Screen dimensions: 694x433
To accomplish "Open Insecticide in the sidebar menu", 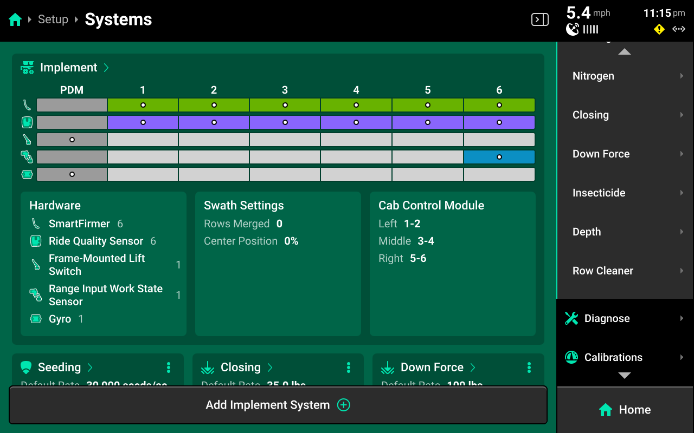I will point(625,193).
